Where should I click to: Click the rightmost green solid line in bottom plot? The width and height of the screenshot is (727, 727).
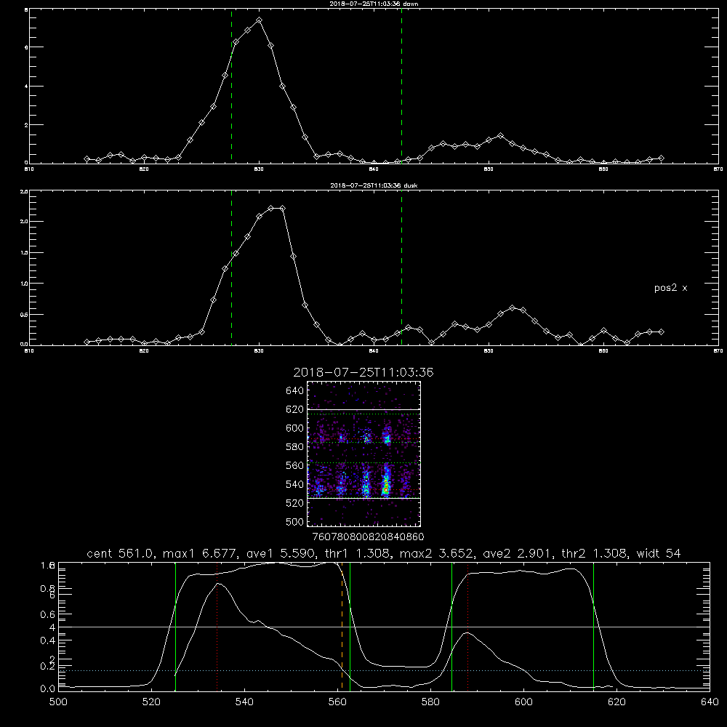pyautogui.click(x=593, y=626)
